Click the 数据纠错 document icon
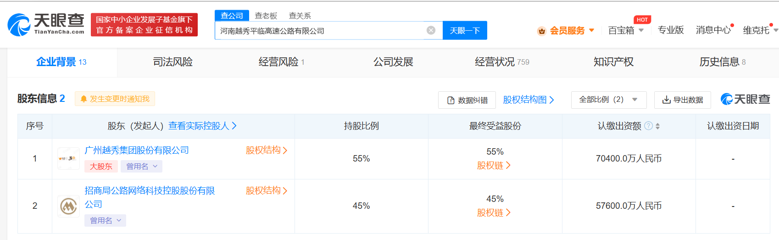Screen dimensions: 779x240 (x=451, y=100)
